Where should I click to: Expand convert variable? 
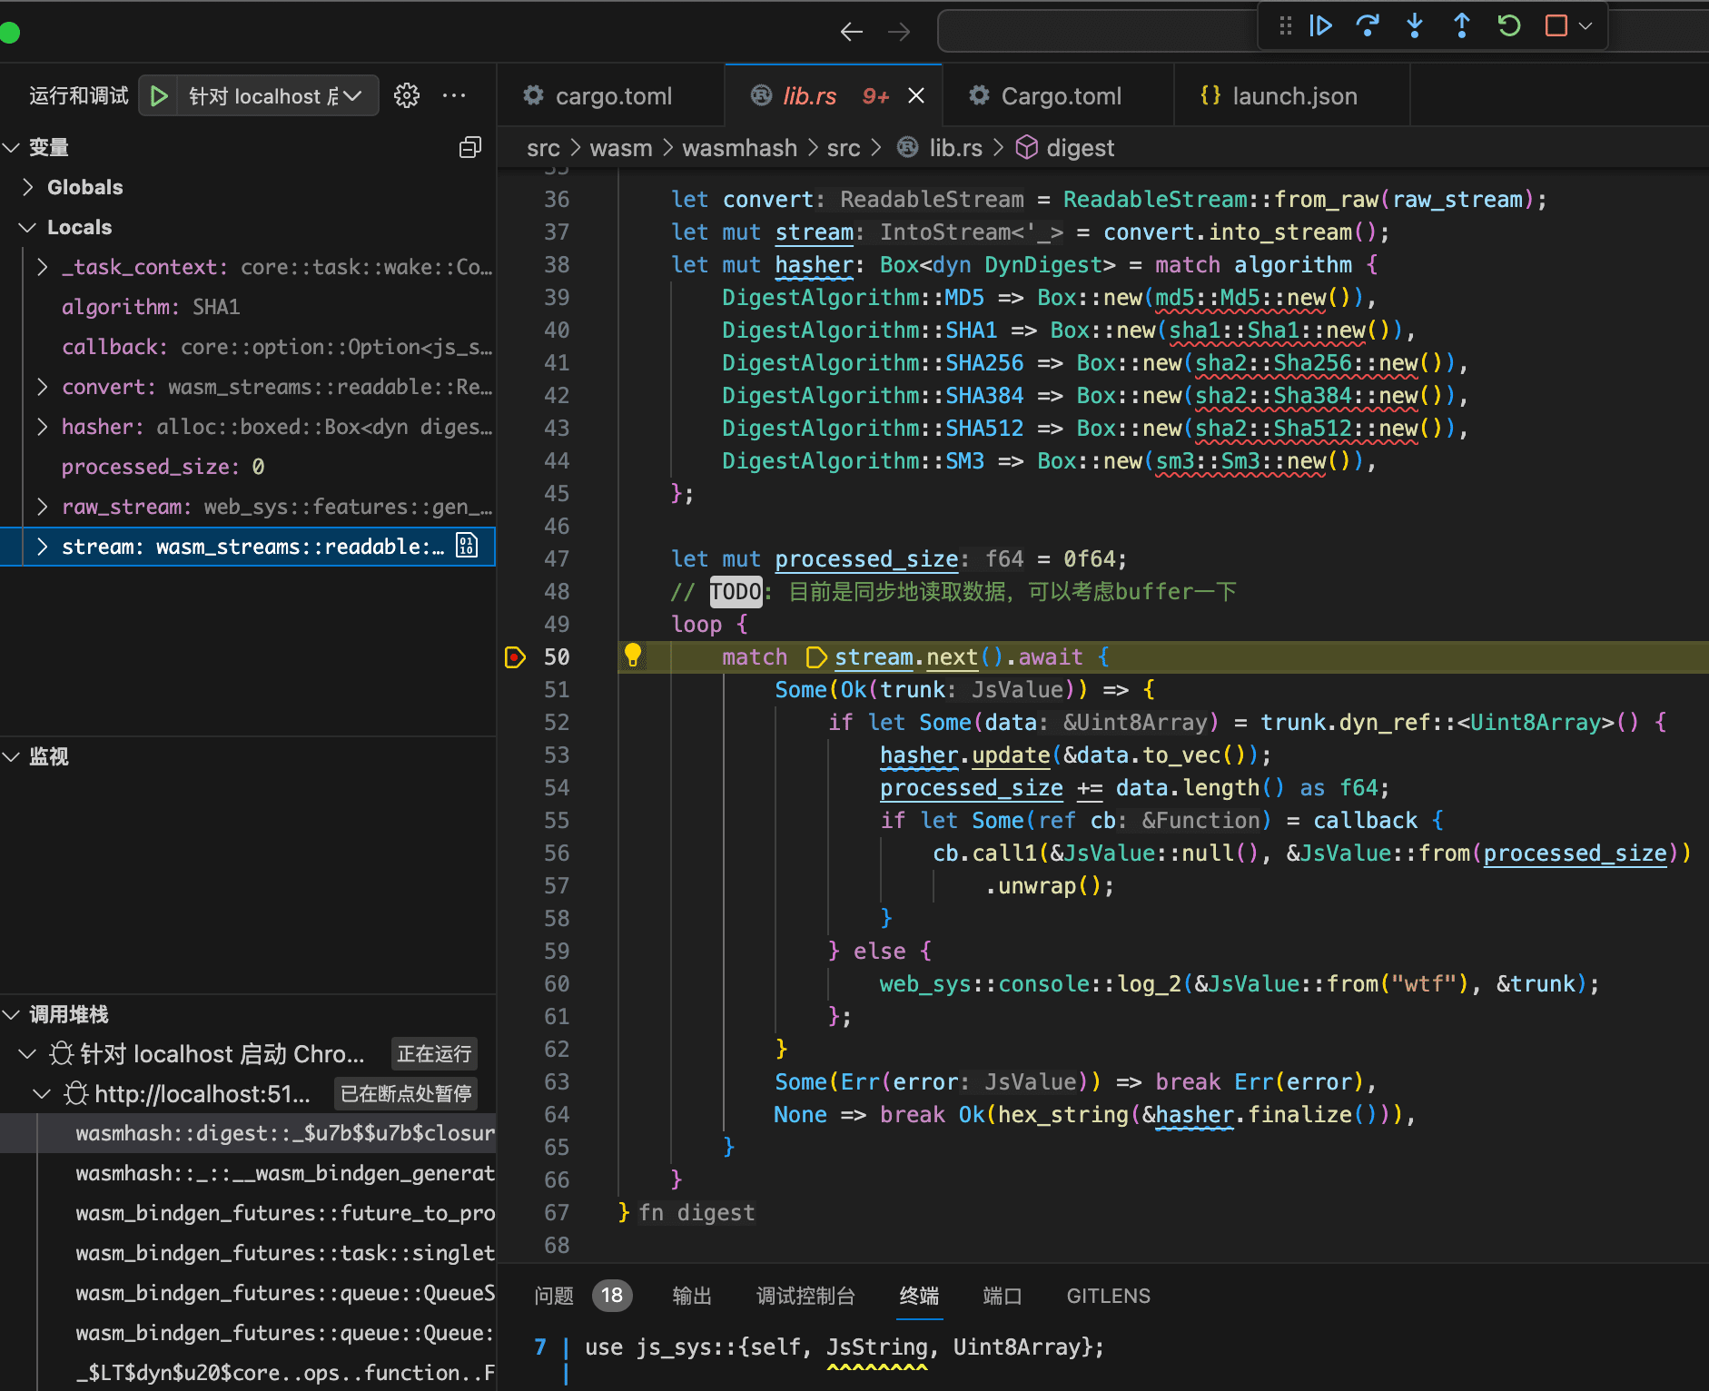[43, 387]
